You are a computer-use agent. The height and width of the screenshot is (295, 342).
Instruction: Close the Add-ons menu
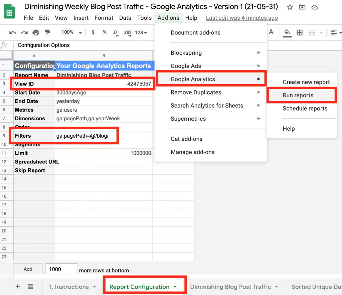tap(168, 18)
